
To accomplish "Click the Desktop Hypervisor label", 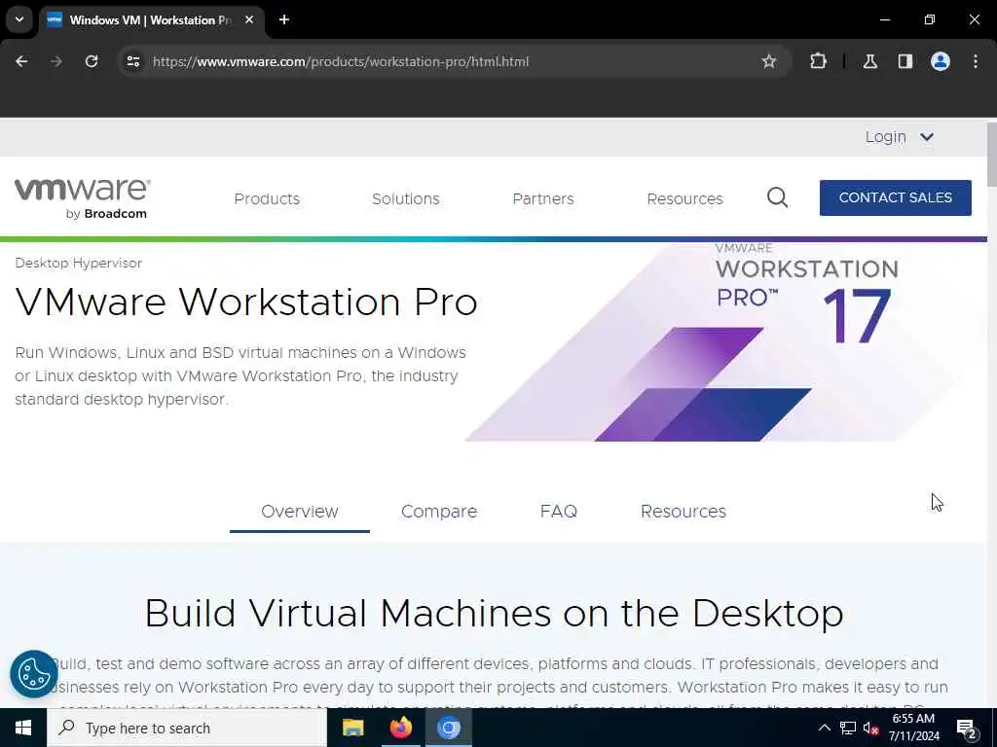I will 78,263.
